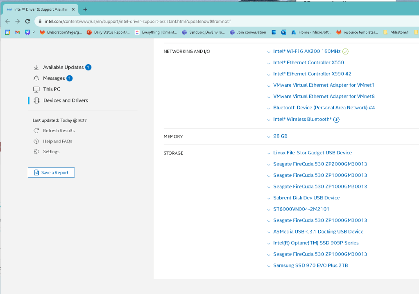Click the Messages count badge
419x294 pixels.
tap(70, 78)
